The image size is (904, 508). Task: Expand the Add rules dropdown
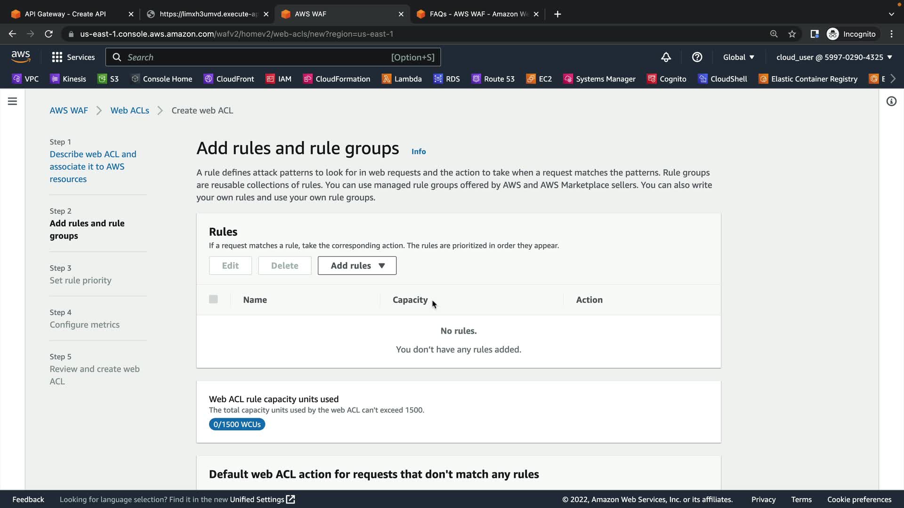357,266
